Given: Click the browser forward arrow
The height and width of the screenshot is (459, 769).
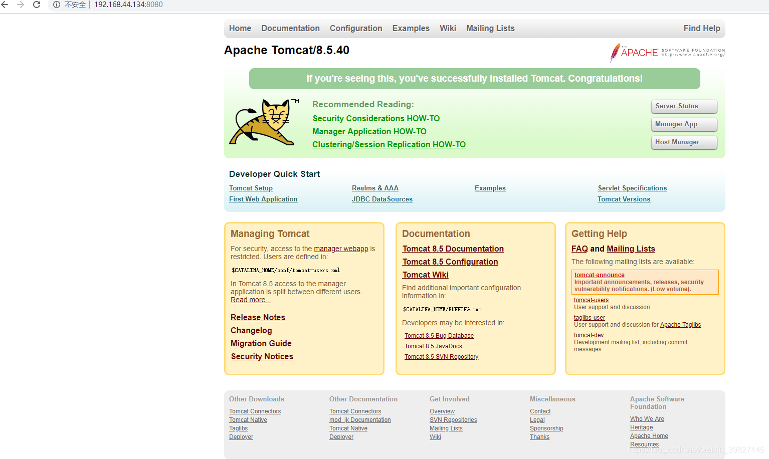Looking at the screenshot, I should [21, 5].
